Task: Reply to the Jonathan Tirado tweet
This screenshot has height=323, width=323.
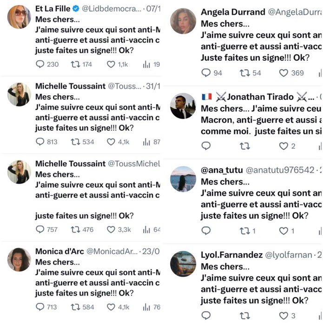Action: click(x=206, y=146)
